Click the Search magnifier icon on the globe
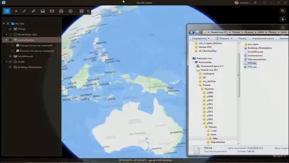The image size is (289, 163). pyautogui.click(x=283, y=11)
